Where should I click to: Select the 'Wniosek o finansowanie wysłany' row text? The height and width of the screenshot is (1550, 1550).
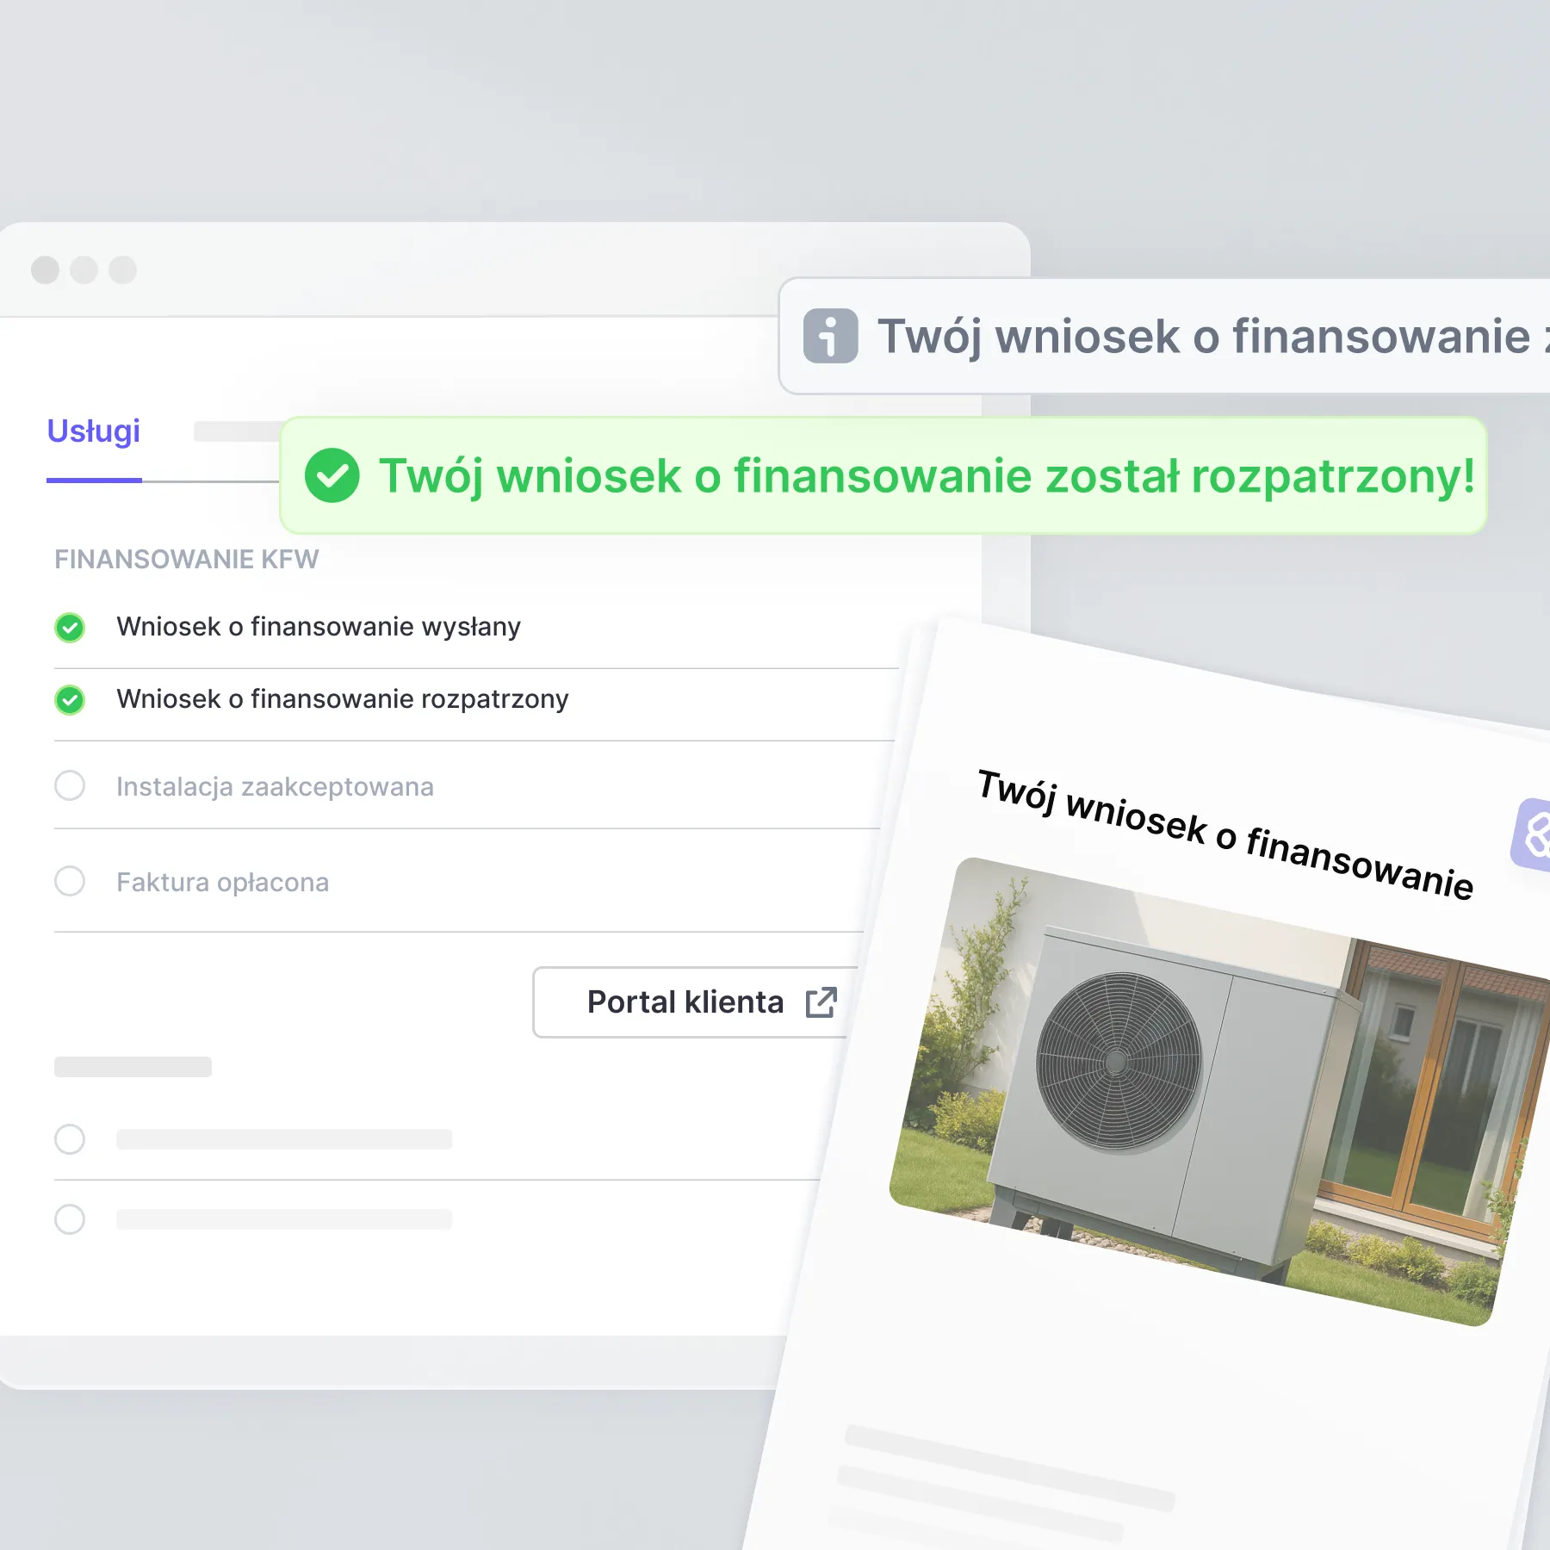click(319, 627)
